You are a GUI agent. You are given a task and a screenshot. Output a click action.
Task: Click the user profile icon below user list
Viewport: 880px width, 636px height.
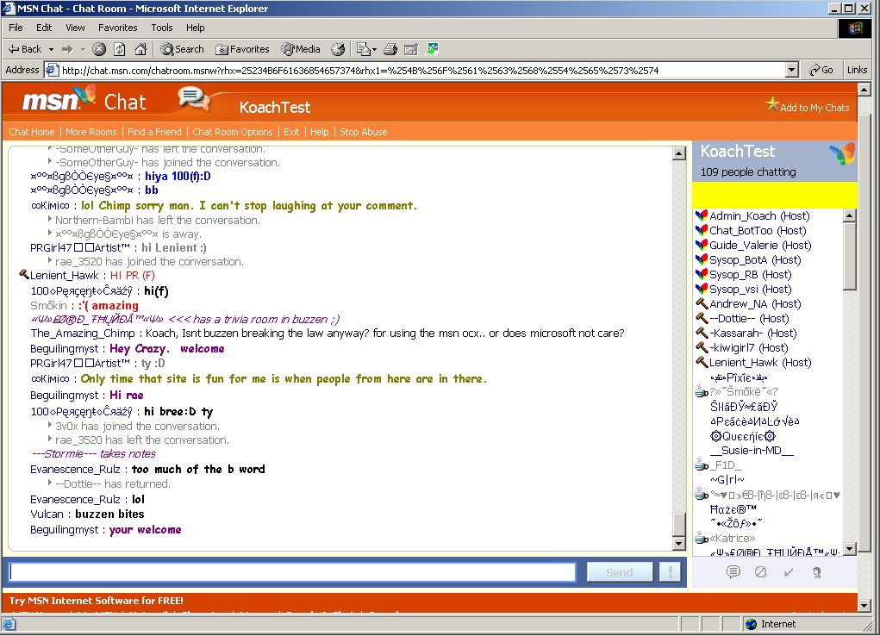coord(815,571)
